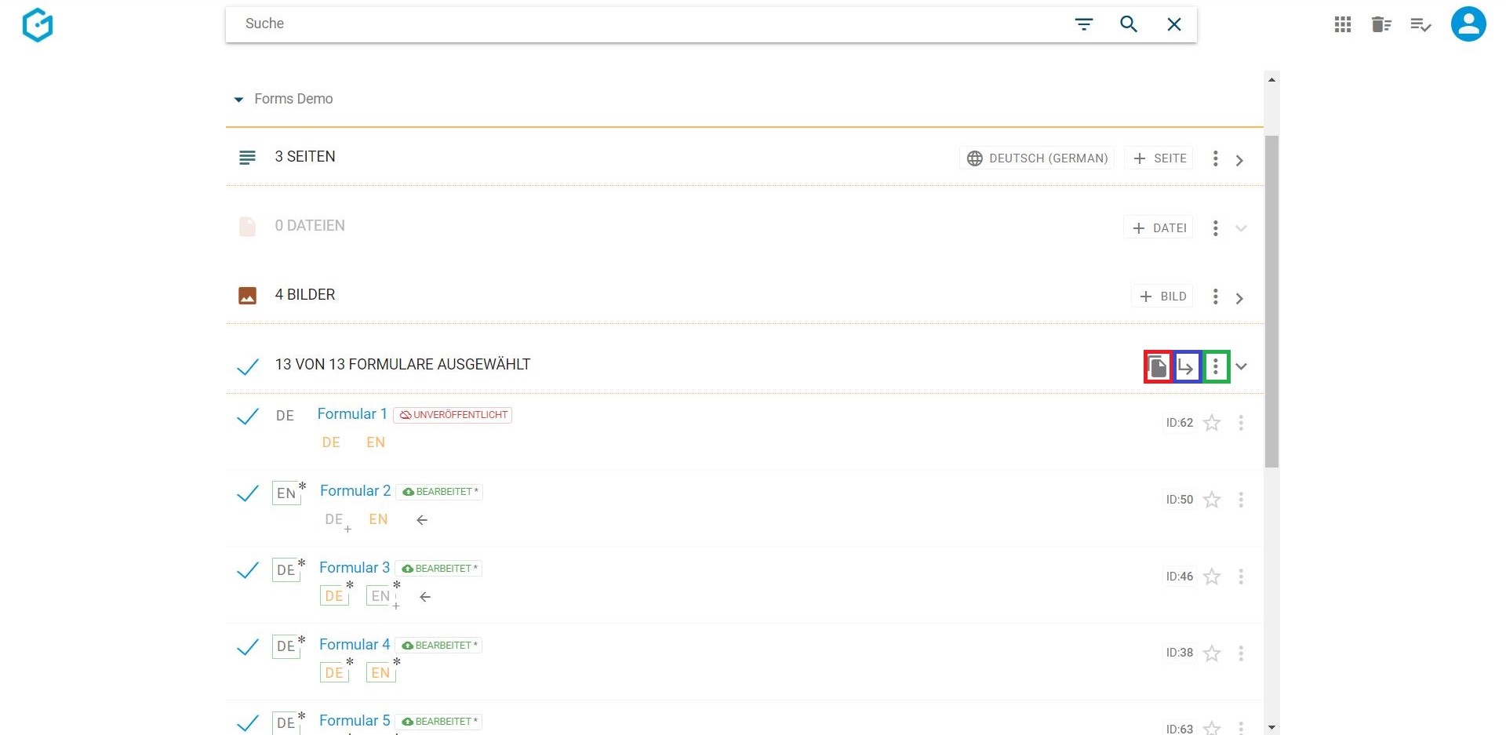The height and width of the screenshot is (735, 1506).
Task: Click the Bearbeitet badge of Formular 2
Action: [x=439, y=492]
